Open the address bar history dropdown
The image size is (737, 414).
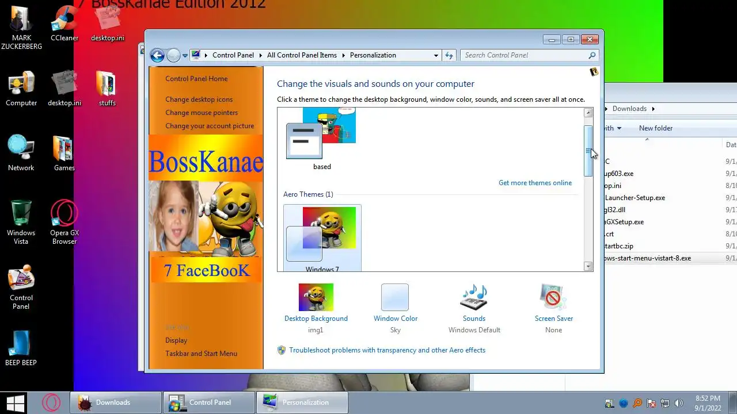[436, 55]
